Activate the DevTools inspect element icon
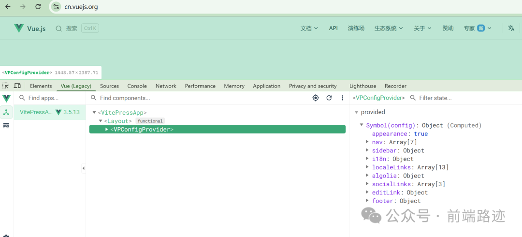 click(x=6, y=86)
